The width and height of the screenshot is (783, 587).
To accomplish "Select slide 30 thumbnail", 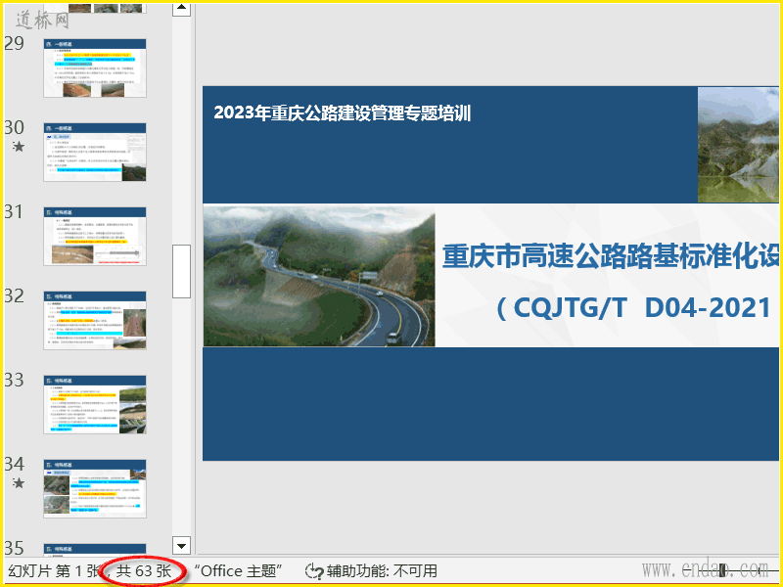I will 95,153.
